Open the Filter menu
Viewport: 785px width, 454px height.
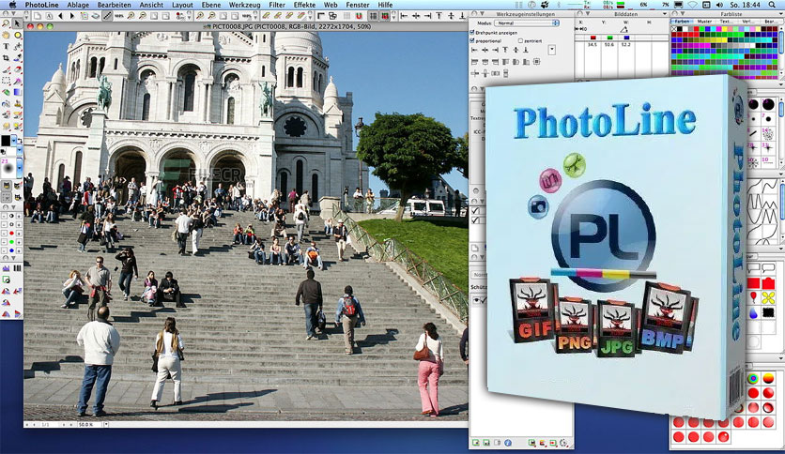click(x=277, y=5)
